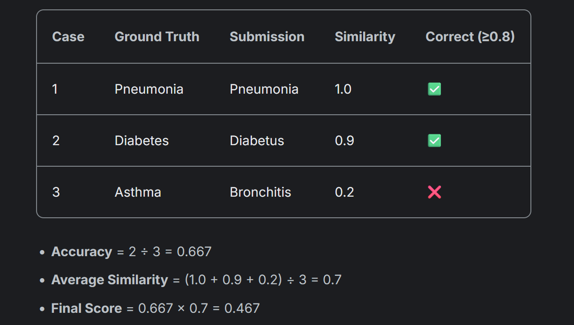
Task: Click the 0.9 similarity value
Action: (x=344, y=140)
